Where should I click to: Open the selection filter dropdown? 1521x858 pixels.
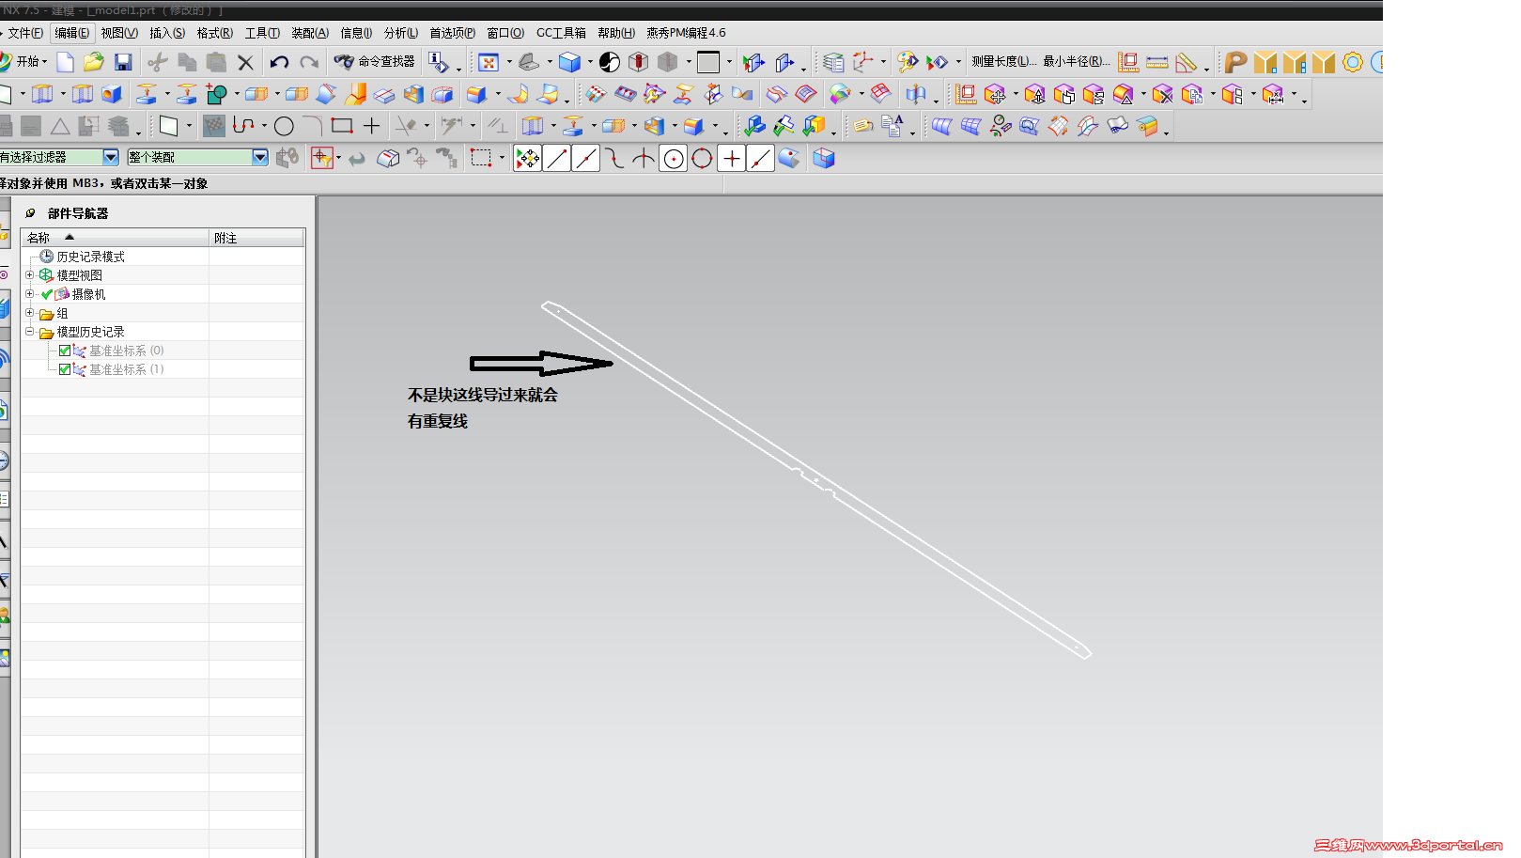pyautogui.click(x=111, y=157)
